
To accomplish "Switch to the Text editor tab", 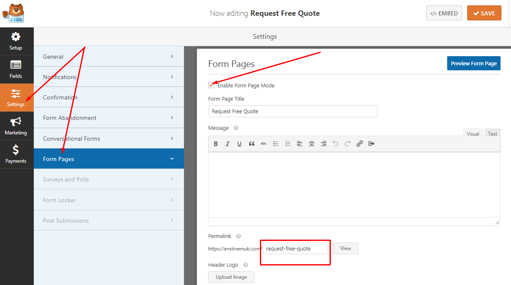I will click(x=492, y=134).
